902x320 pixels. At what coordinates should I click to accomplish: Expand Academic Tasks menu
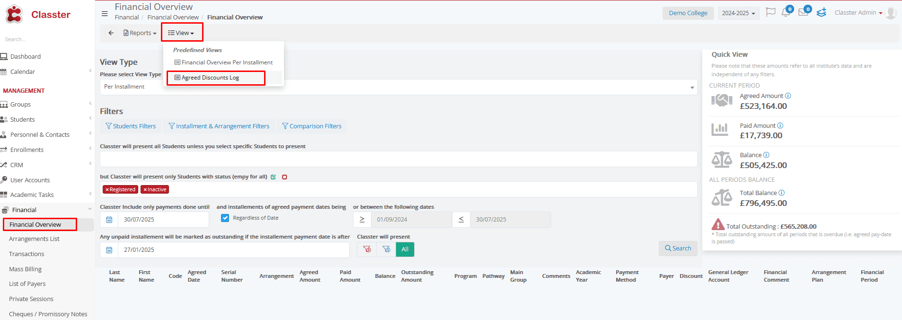[x=32, y=195]
